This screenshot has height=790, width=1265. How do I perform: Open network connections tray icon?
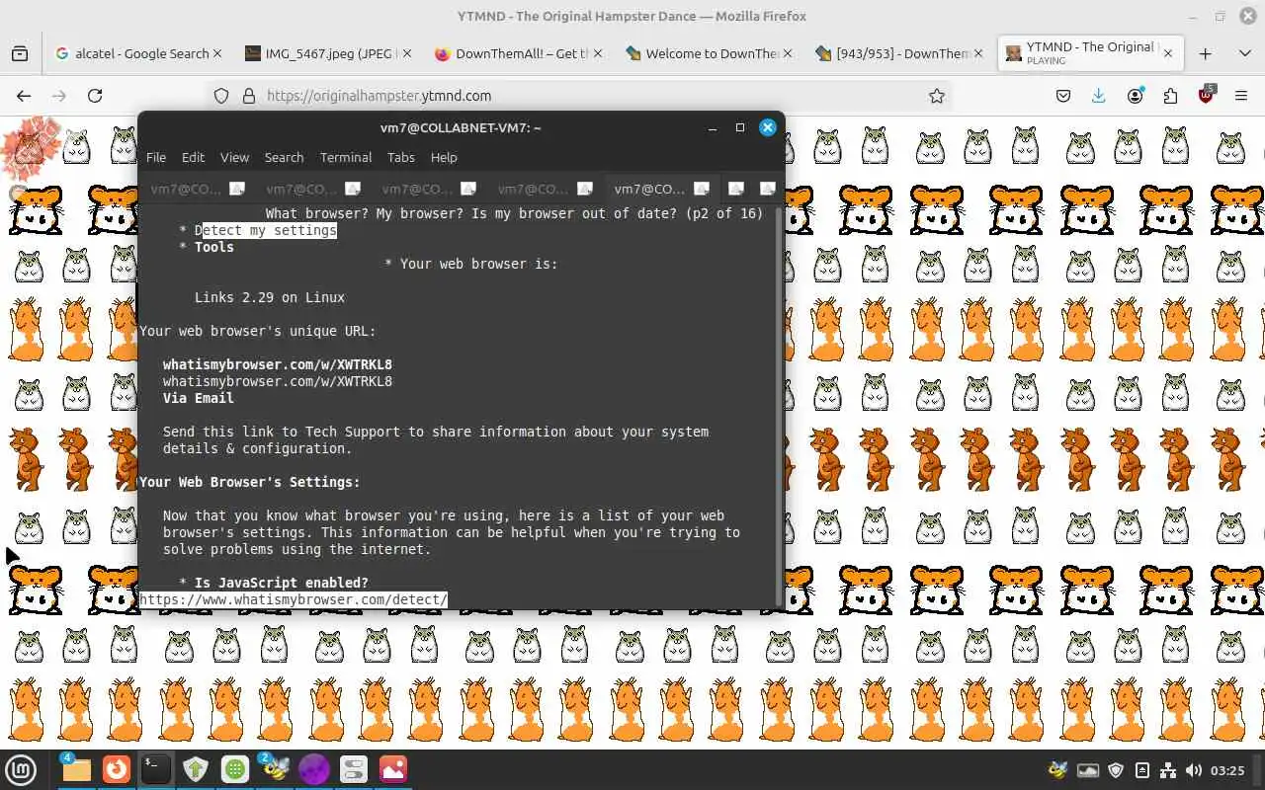click(1168, 770)
